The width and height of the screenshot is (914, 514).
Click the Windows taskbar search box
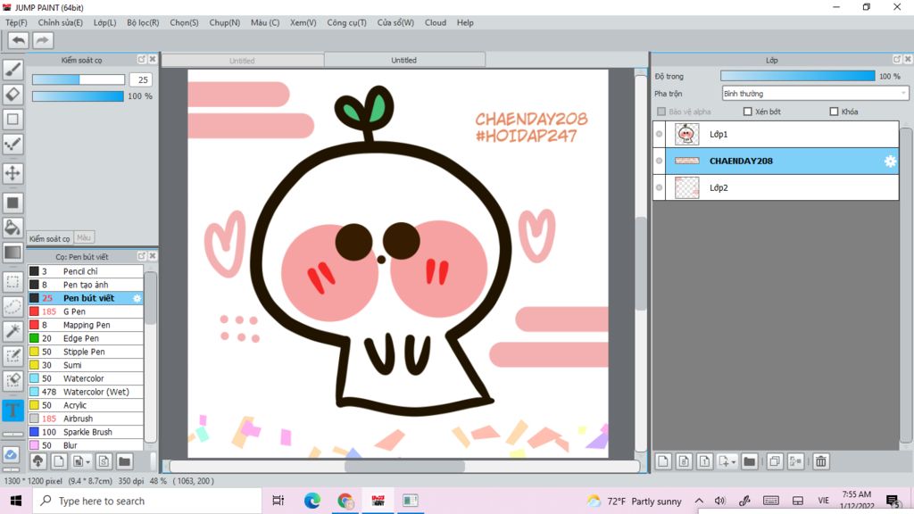pos(147,501)
